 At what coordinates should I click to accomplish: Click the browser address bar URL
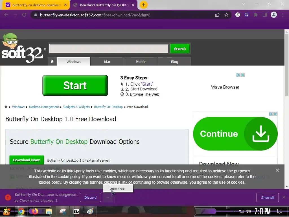pos(95,15)
